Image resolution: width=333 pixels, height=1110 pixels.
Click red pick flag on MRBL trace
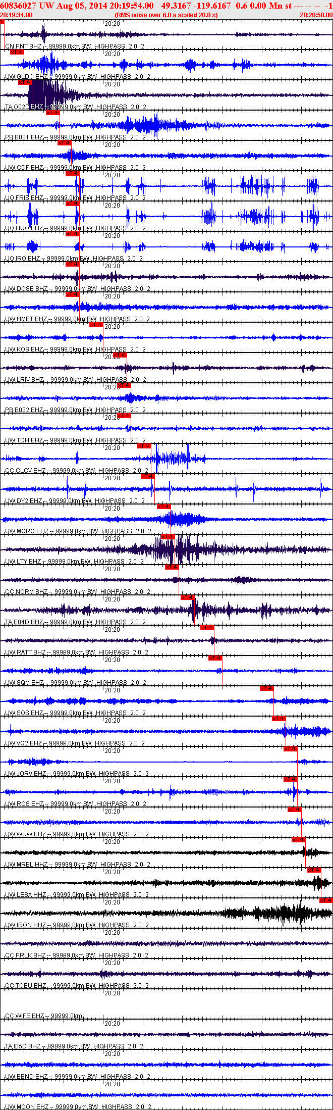click(x=299, y=840)
